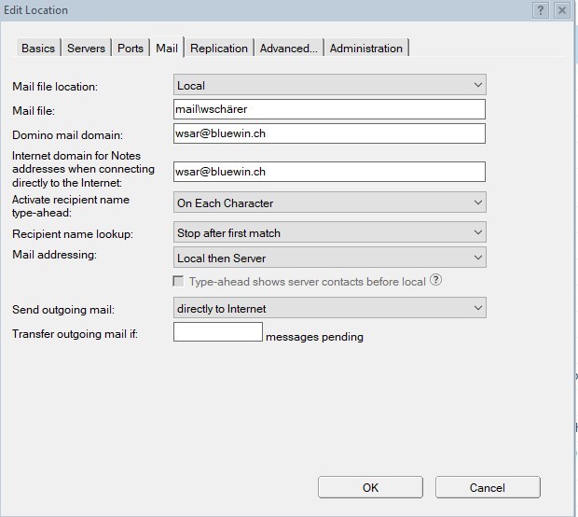
Task: Open the Mail file location dropdown
Action: click(x=329, y=86)
